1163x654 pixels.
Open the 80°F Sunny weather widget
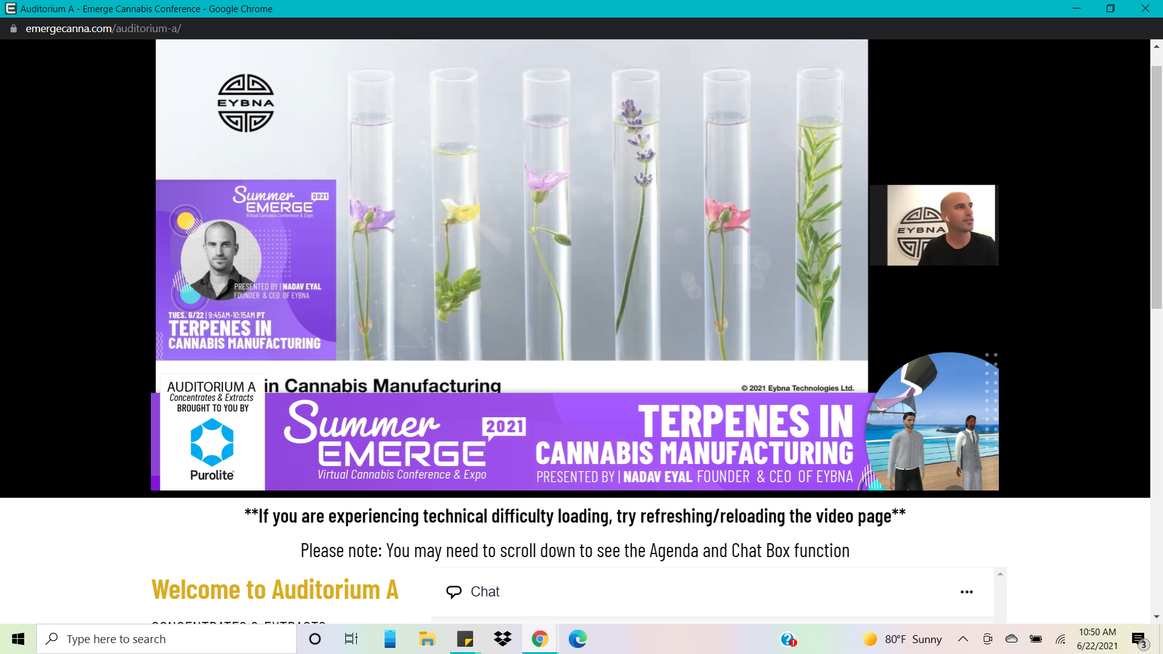[x=903, y=639]
